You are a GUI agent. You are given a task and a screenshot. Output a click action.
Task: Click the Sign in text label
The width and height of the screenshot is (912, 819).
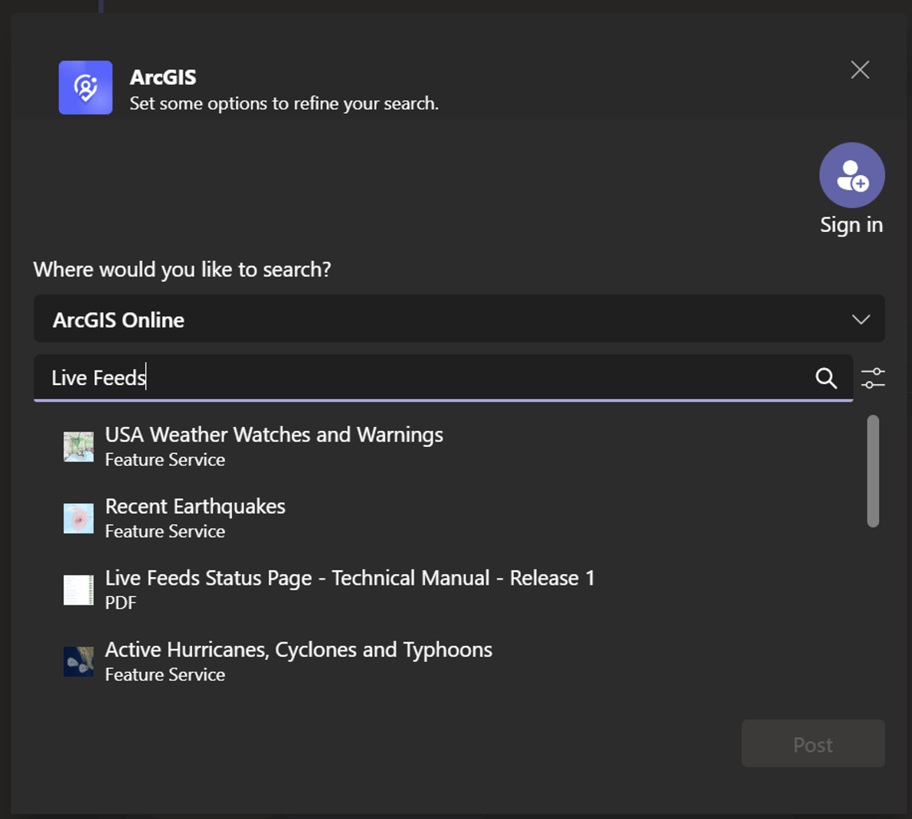click(852, 225)
